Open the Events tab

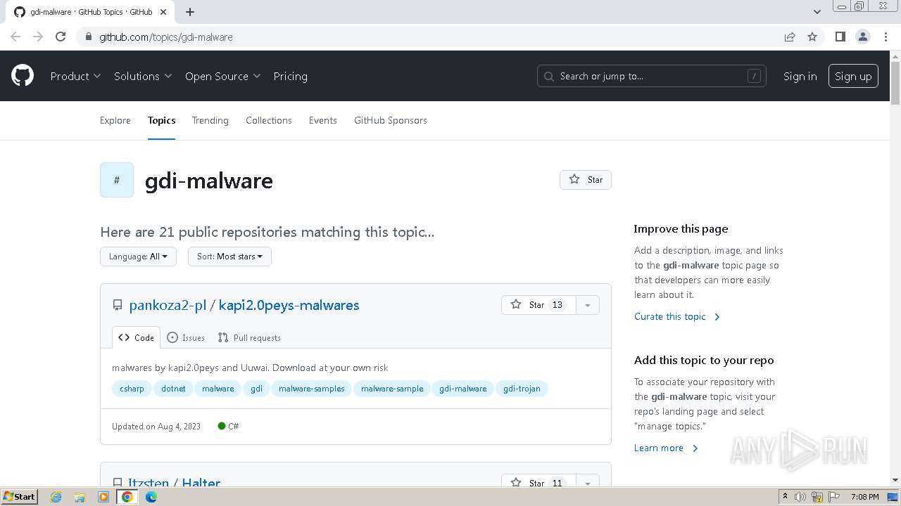tap(323, 120)
